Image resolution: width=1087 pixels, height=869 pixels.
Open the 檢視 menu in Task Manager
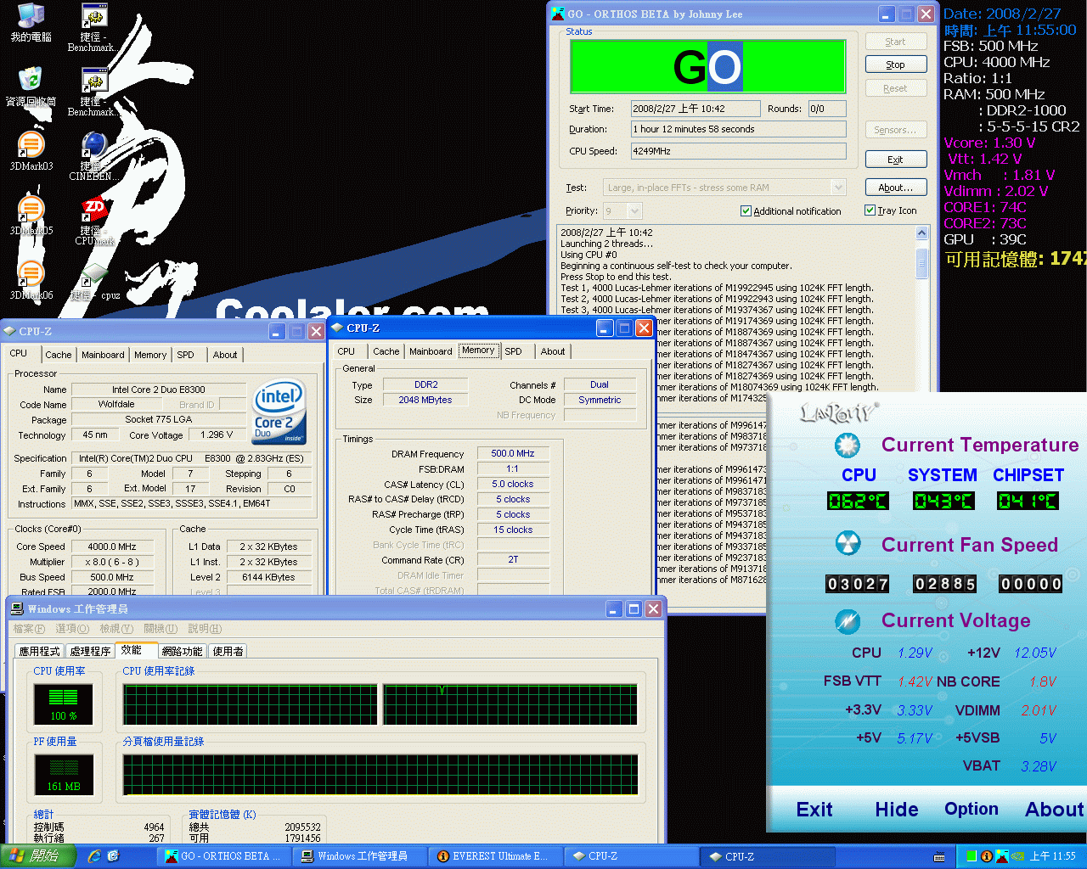tap(115, 629)
